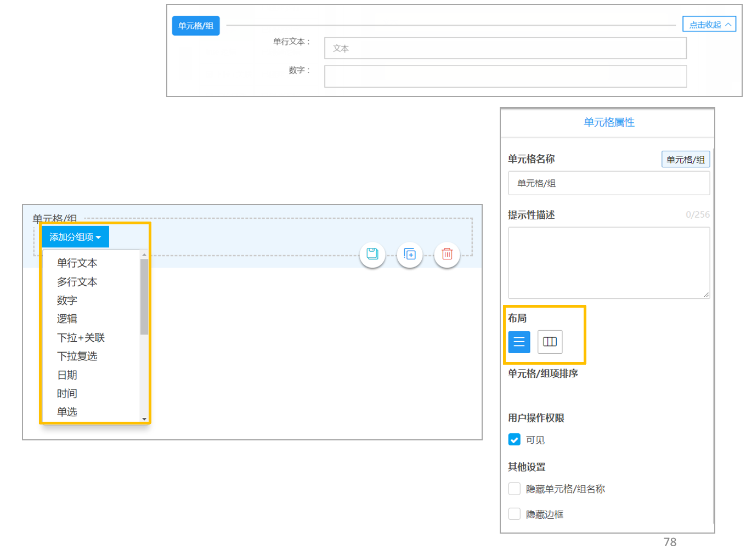Click the copy/duplicate icon button
This screenshot has width=746, height=555.
point(410,254)
